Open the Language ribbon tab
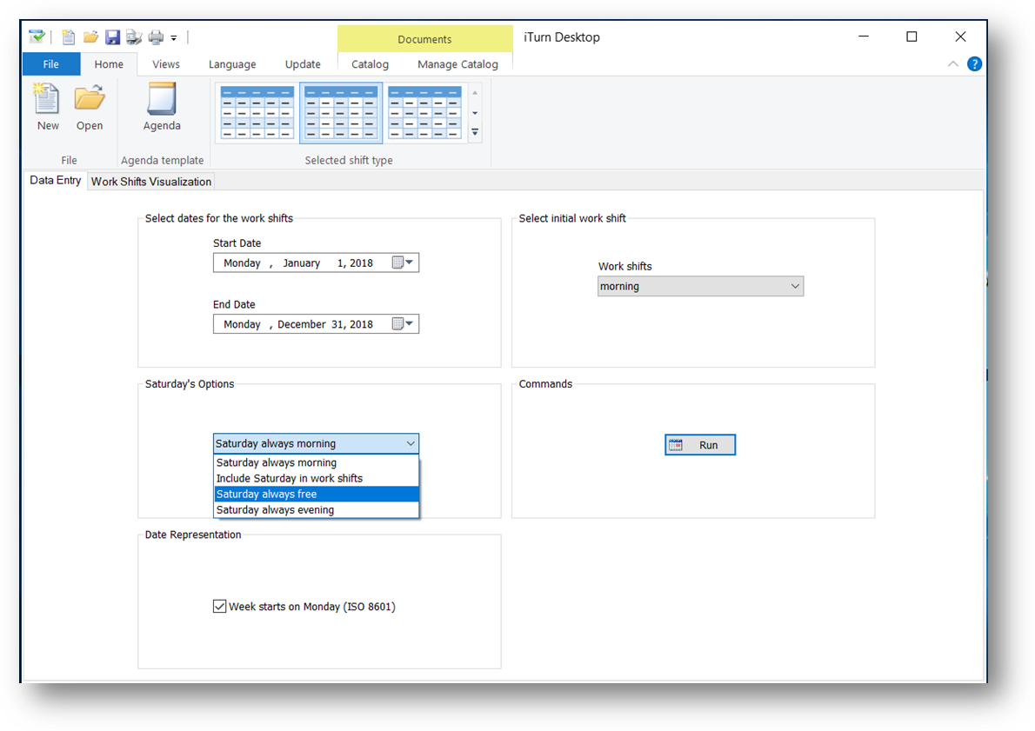 click(x=232, y=64)
